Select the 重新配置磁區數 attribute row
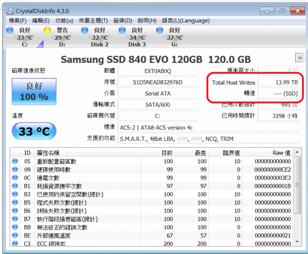Viewport: 308px width, 254px height. pos(151,161)
